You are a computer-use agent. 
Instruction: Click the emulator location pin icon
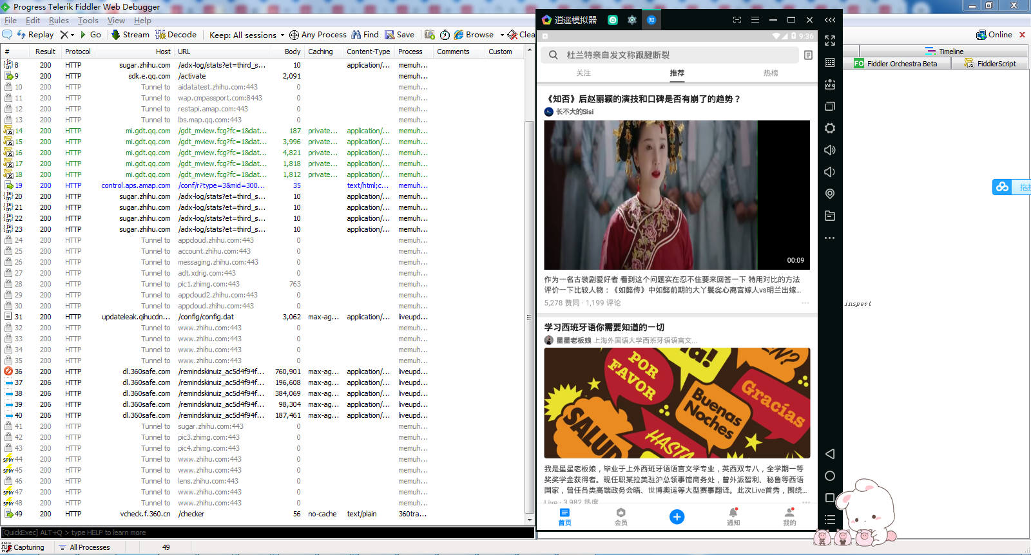[x=830, y=194]
